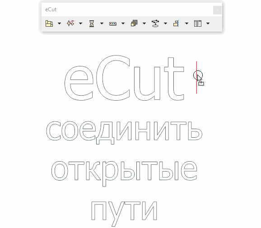Expand dropdown next to nesting icon

pos(59,23)
